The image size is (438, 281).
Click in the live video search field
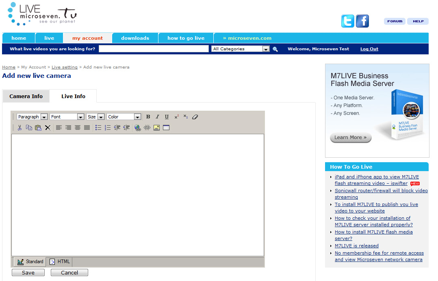[x=154, y=49]
